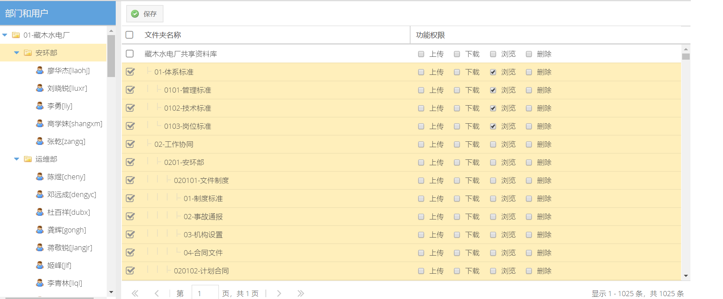723x299 pixels.
Task: Click the grid vertical scrollbar thumb
Action: (x=686, y=56)
